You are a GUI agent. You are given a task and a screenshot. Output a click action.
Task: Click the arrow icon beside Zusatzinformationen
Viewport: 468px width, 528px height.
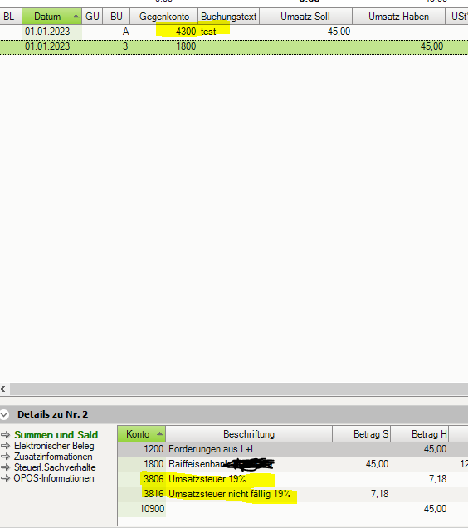[5, 457]
